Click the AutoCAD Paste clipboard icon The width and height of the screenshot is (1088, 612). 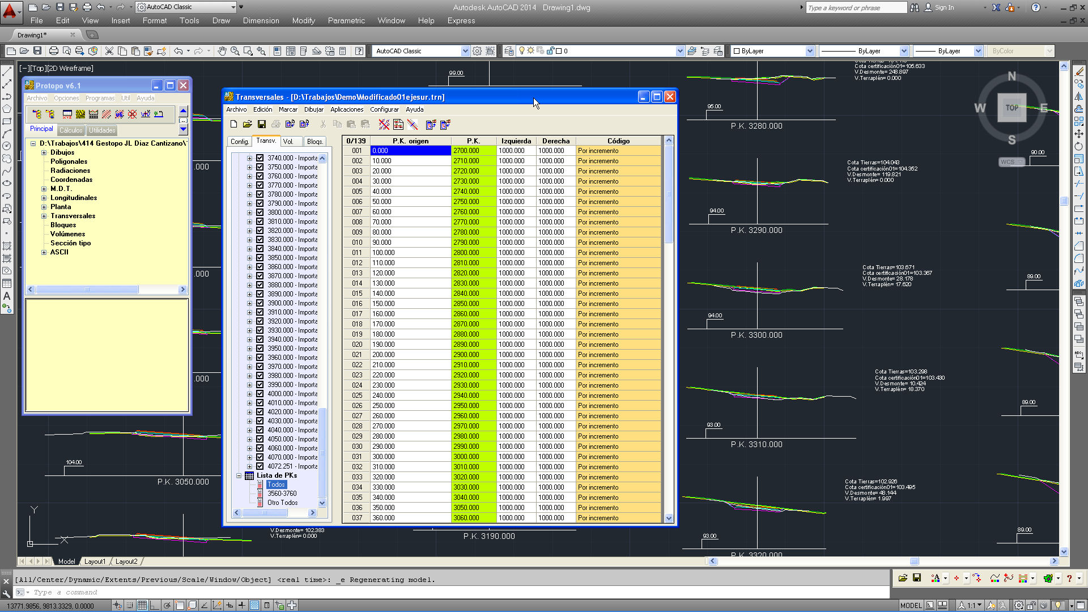pyautogui.click(x=135, y=51)
